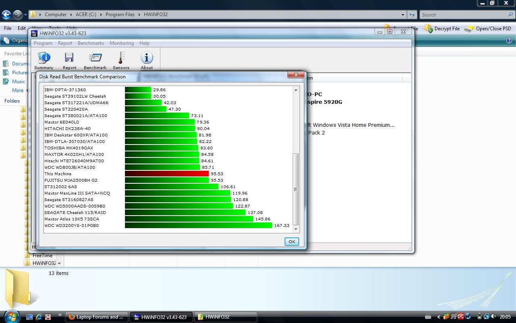Click the volume speaker tray icon

(494, 317)
